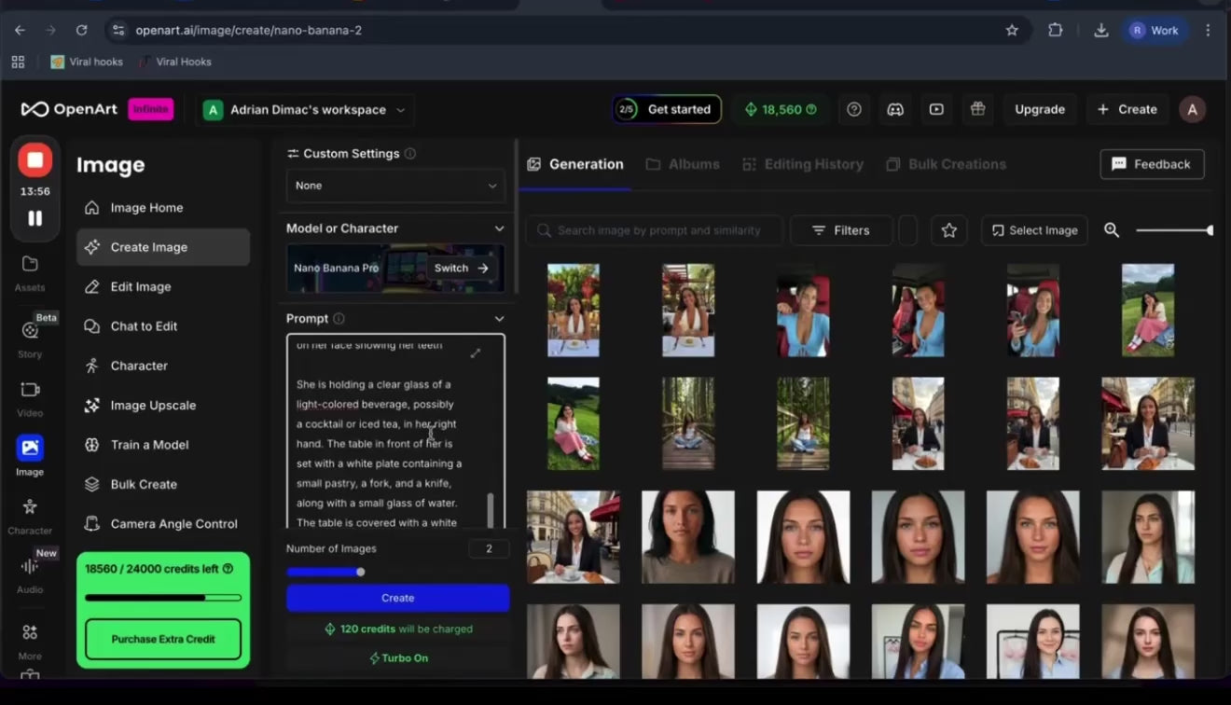Click Purchase Extra Credit button
The height and width of the screenshot is (705, 1231).
(163, 640)
